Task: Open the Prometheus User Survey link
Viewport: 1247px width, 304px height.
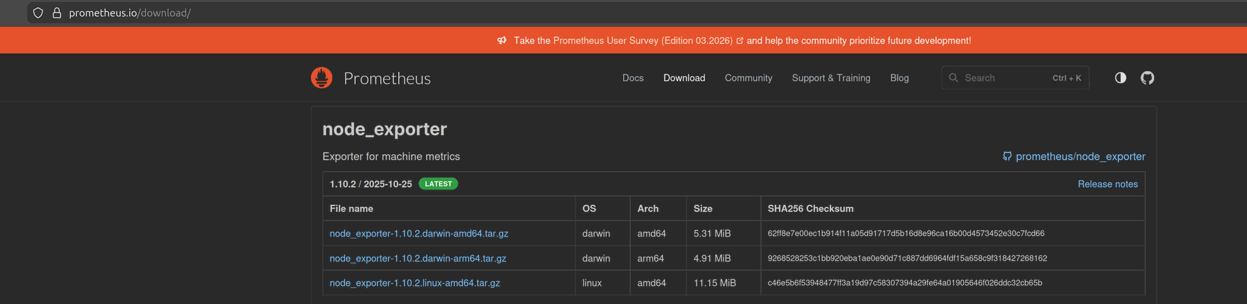Action: click(x=642, y=41)
